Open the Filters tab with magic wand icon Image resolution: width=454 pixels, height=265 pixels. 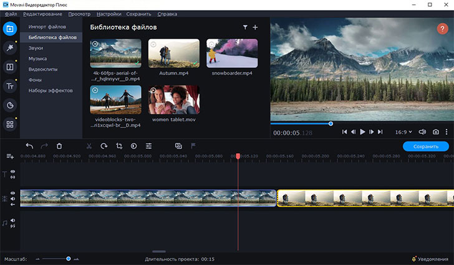click(x=10, y=47)
